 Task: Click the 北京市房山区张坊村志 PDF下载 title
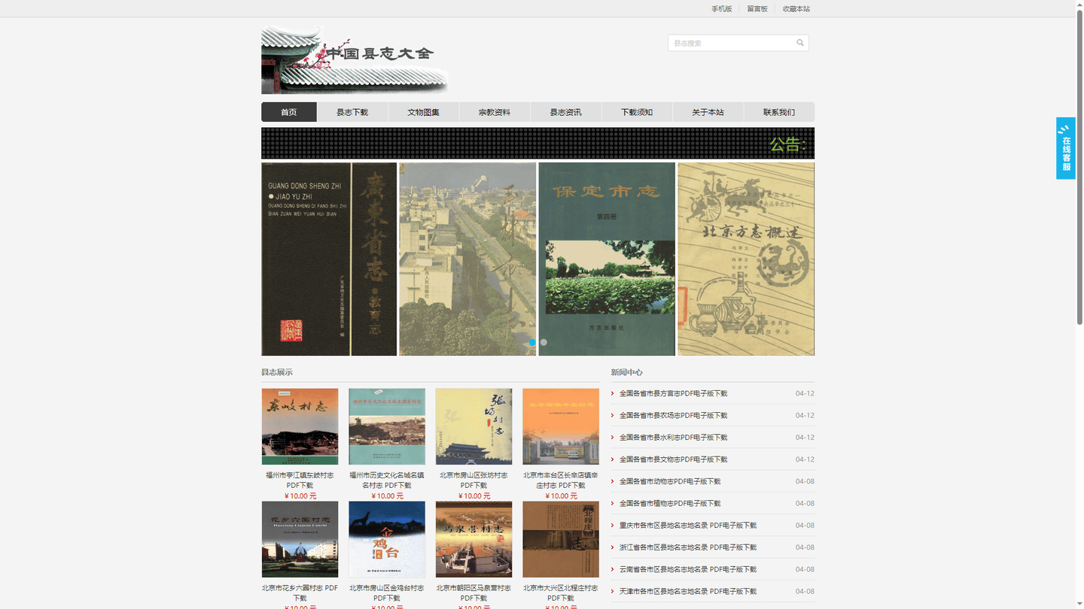coord(473,480)
